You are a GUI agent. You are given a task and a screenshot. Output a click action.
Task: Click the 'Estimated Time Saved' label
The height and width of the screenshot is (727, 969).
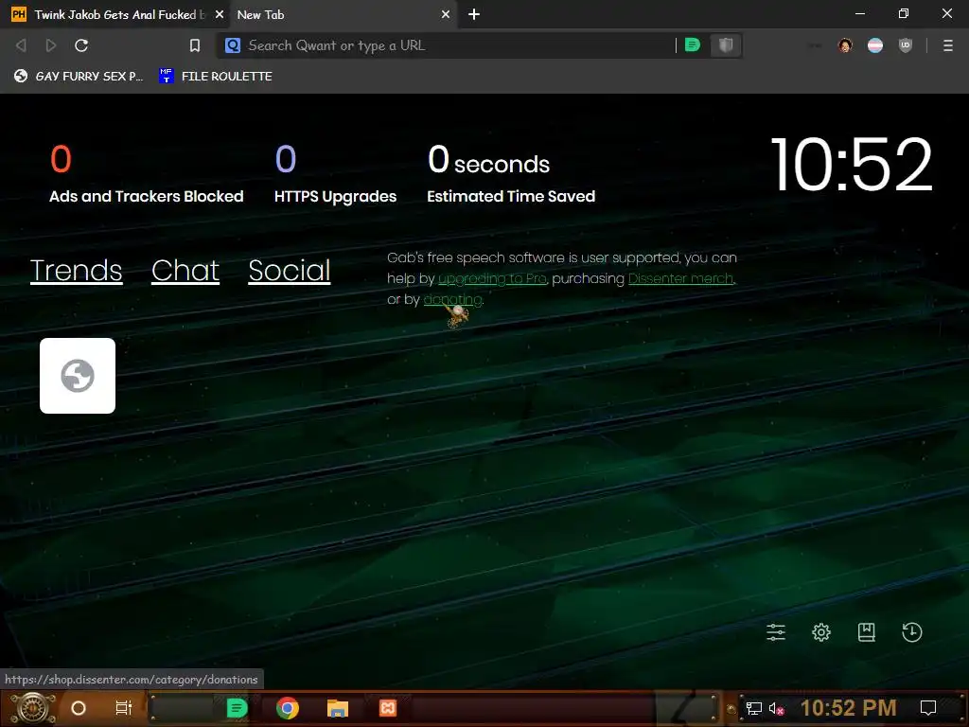pyautogui.click(x=511, y=196)
